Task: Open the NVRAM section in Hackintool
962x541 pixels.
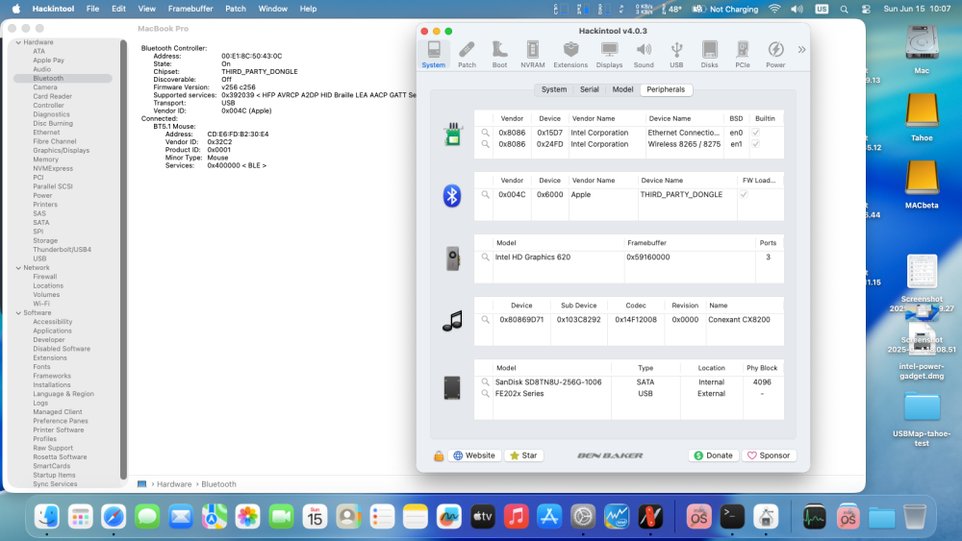Action: (x=533, y=54)
